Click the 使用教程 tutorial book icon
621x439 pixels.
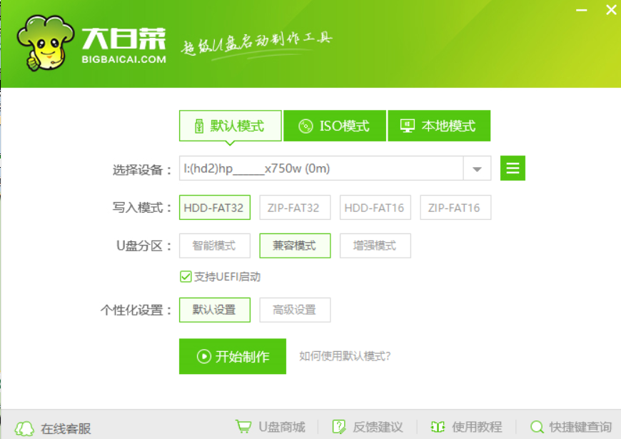click(438, 427)
